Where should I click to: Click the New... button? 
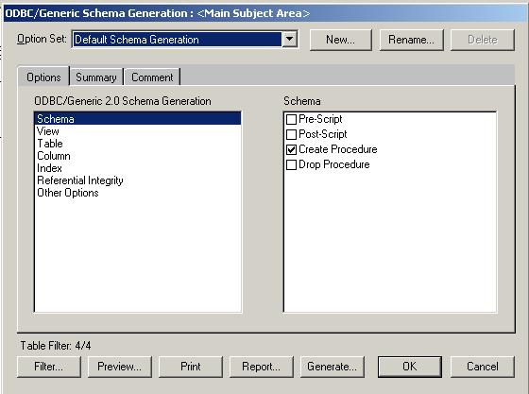[341, 40]
